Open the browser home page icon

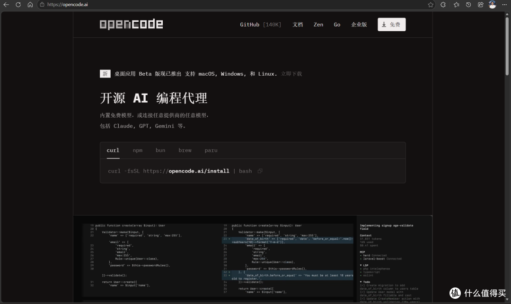pyautogui.click(x=30, y=5)
